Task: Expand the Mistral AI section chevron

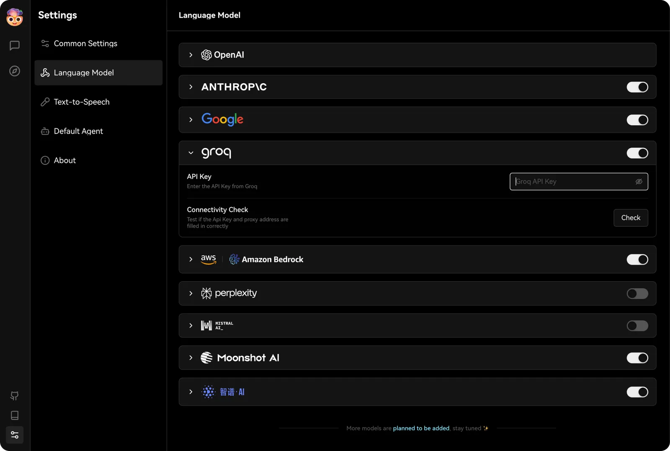Action: 191,325
